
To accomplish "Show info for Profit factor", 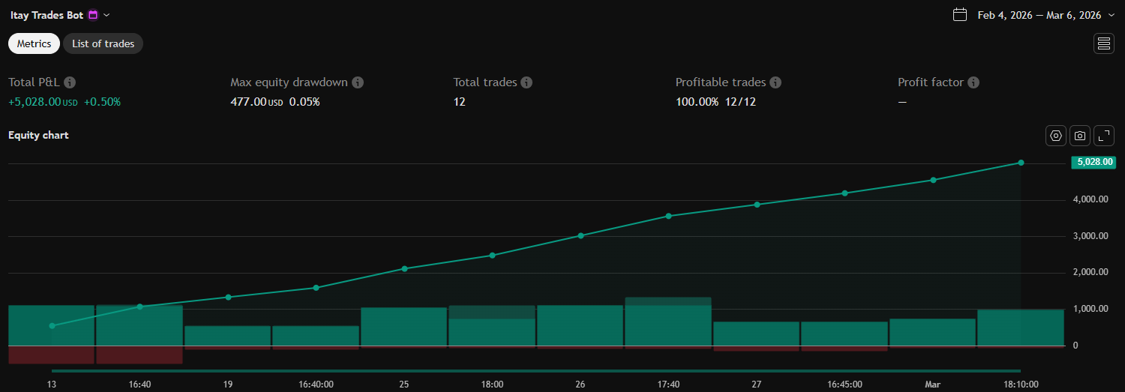I will 973,82.
